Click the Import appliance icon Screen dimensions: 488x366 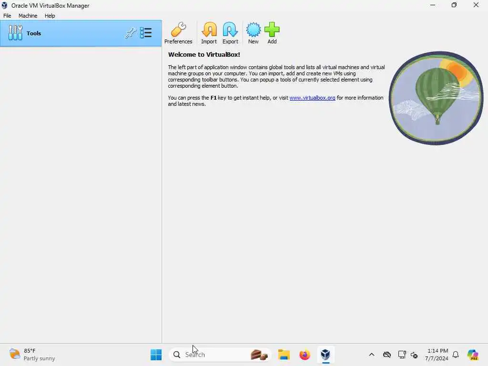pos(209,33)
